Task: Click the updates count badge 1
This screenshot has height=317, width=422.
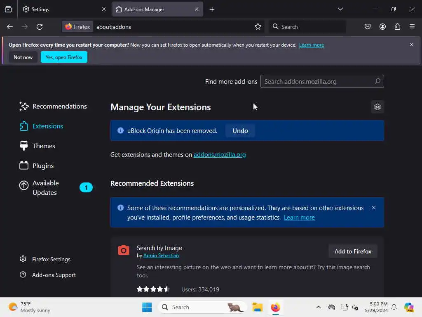Action: coord(86,188)
